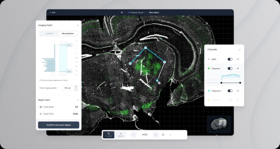Zoom in with the plus button
Screen dimensions: 280x149
click(x=156, y=135)
